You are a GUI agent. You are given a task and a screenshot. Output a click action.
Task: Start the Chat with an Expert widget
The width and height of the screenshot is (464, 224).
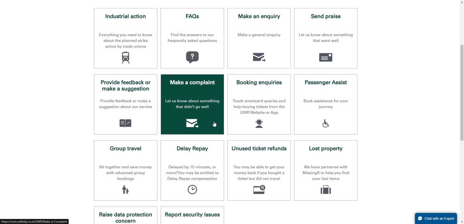pos(436,218)
